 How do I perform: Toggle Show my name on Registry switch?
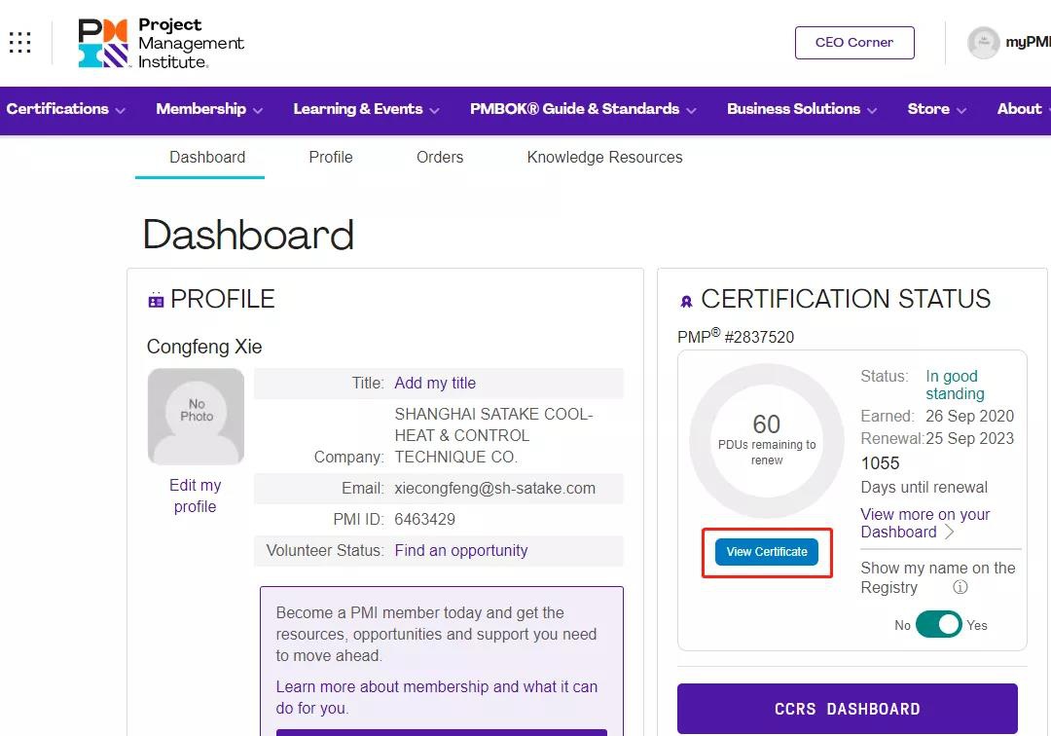[938, 625]
